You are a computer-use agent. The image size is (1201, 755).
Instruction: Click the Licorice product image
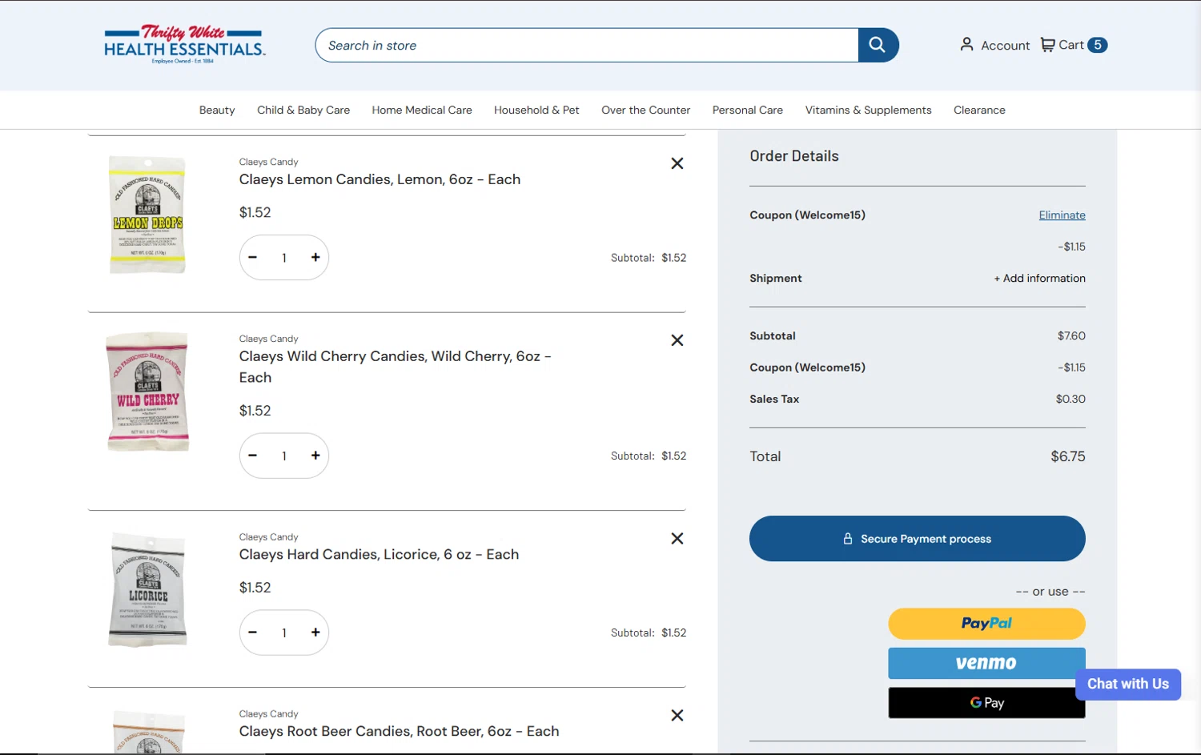[148, 589]
